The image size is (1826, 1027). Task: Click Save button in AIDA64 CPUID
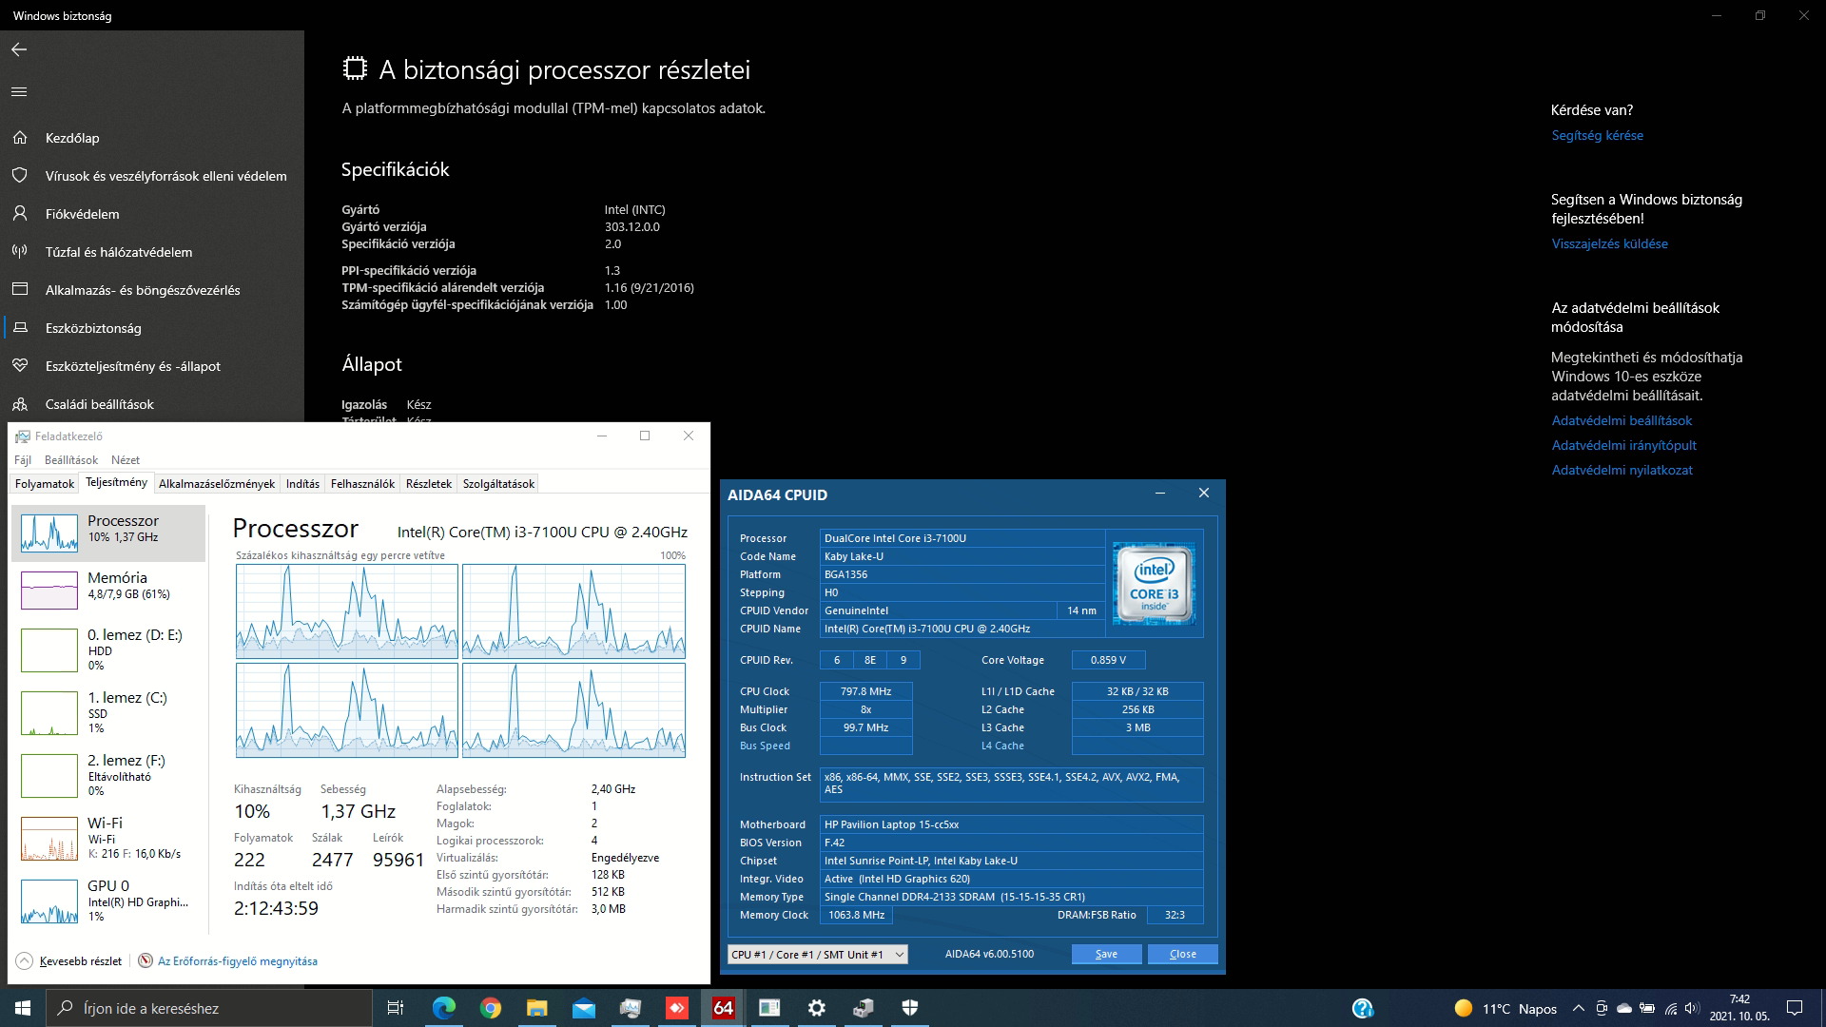(1106, 954)
